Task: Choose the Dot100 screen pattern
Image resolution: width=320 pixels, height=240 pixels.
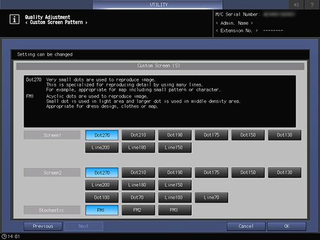Action: (102, 197)
